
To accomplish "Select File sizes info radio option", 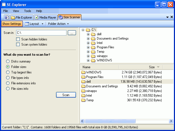I will (8, 88).
